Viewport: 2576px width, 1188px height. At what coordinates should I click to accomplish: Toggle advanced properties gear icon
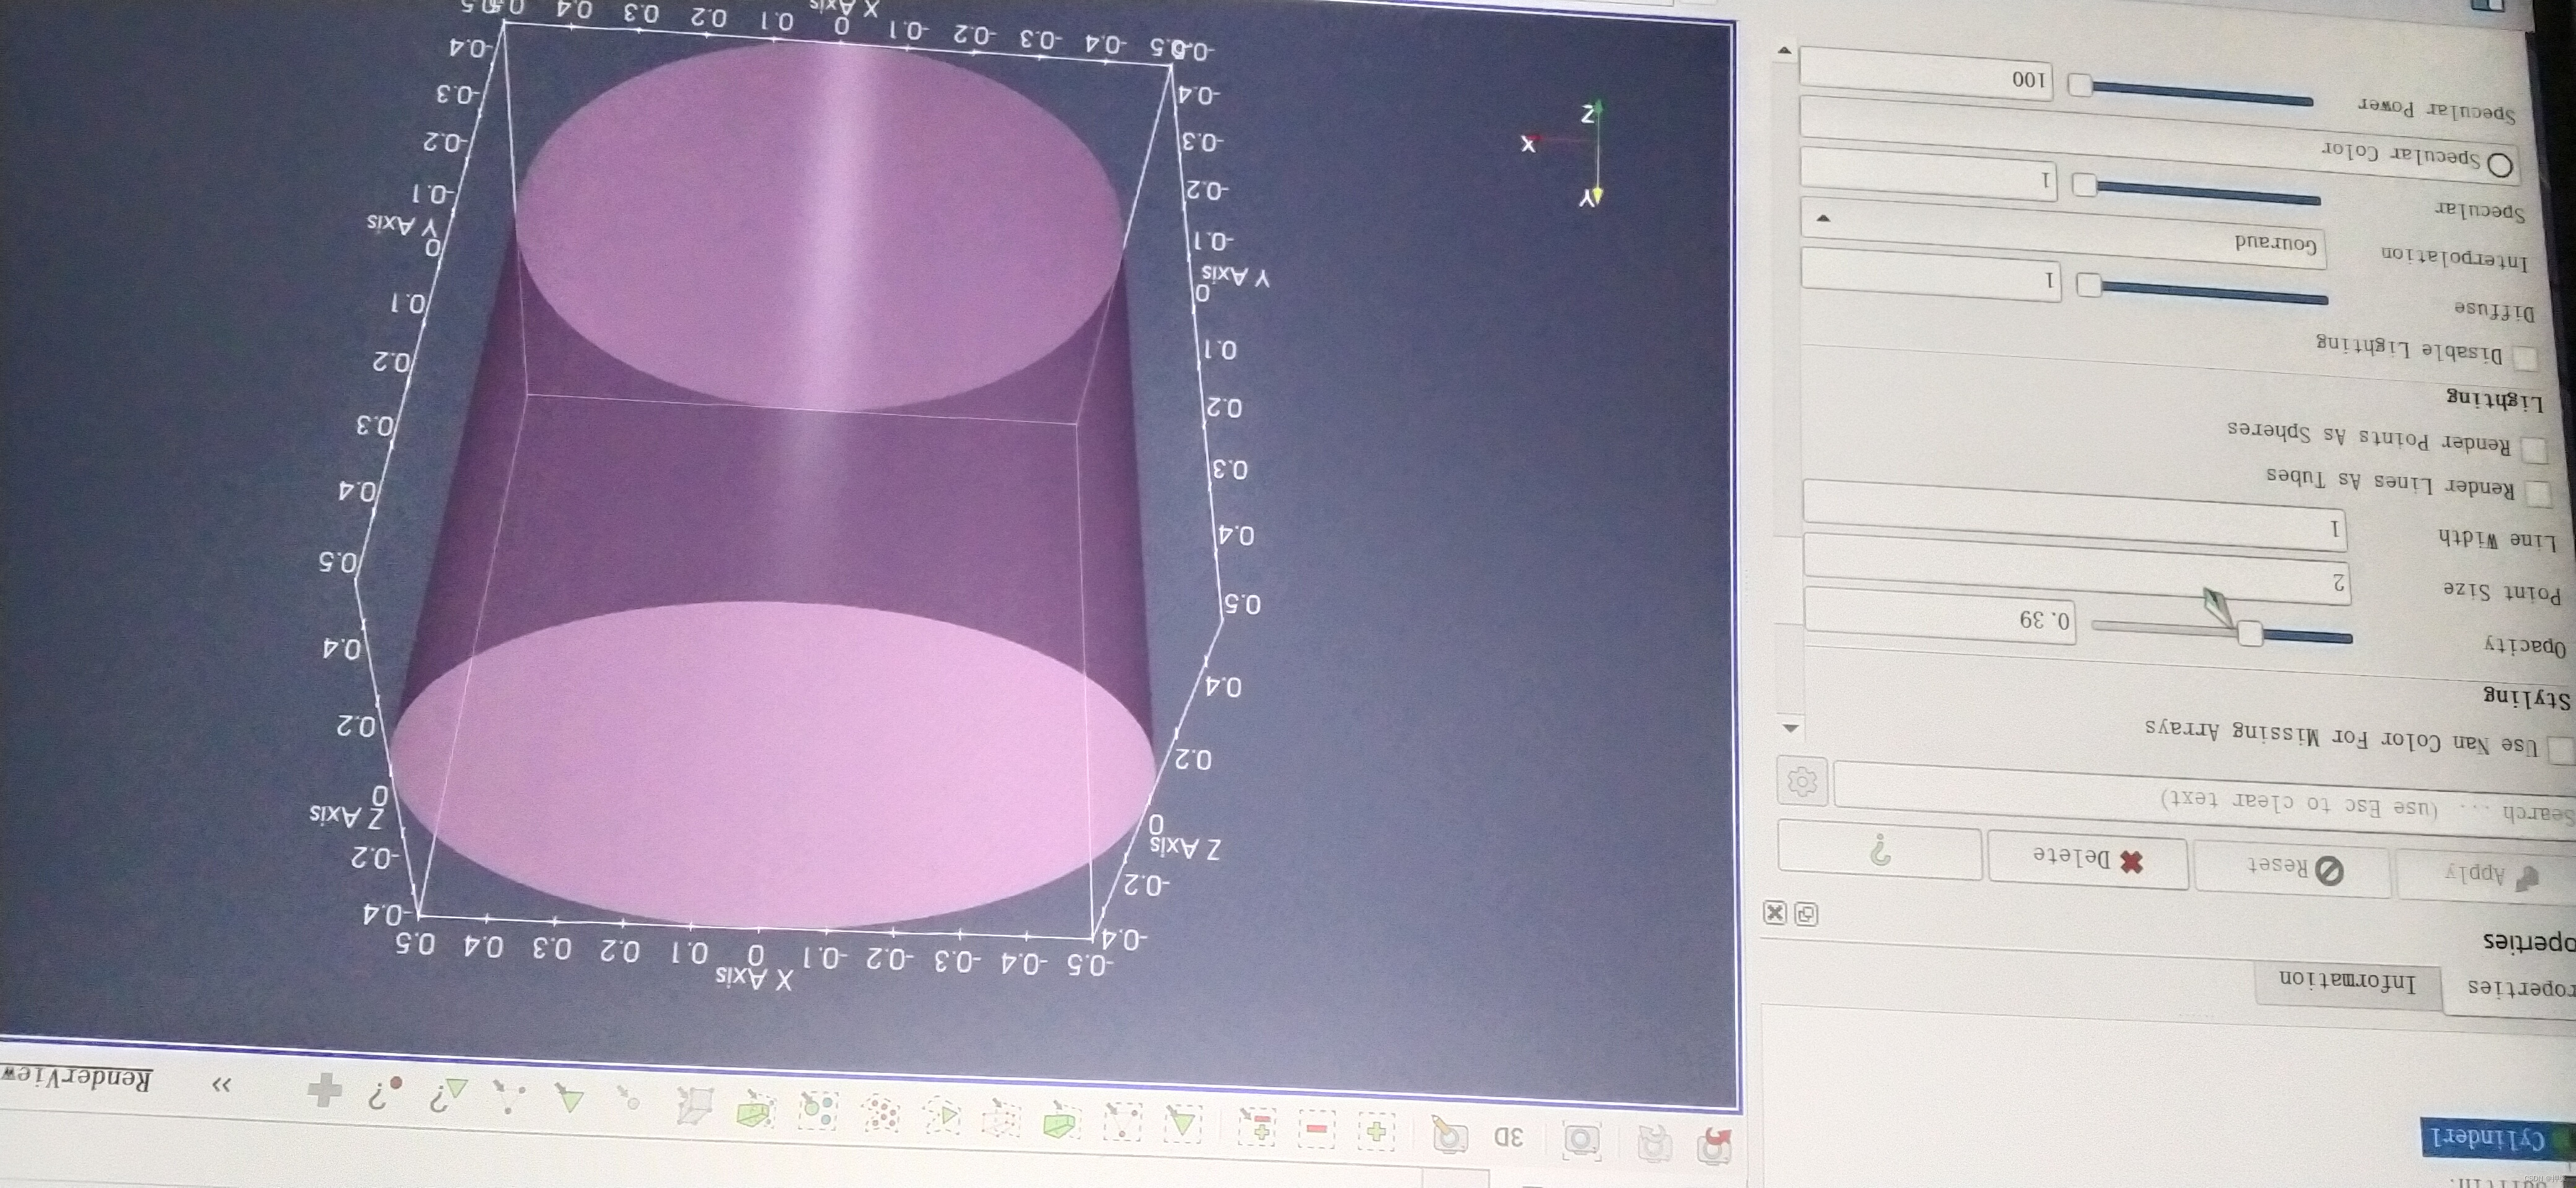[x=1802, y=781]
